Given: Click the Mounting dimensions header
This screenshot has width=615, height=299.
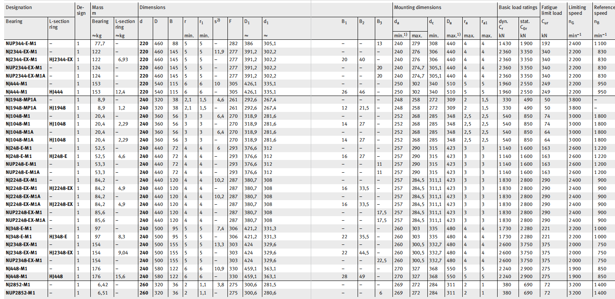Looking at the screenshot, I should point(418,7).
